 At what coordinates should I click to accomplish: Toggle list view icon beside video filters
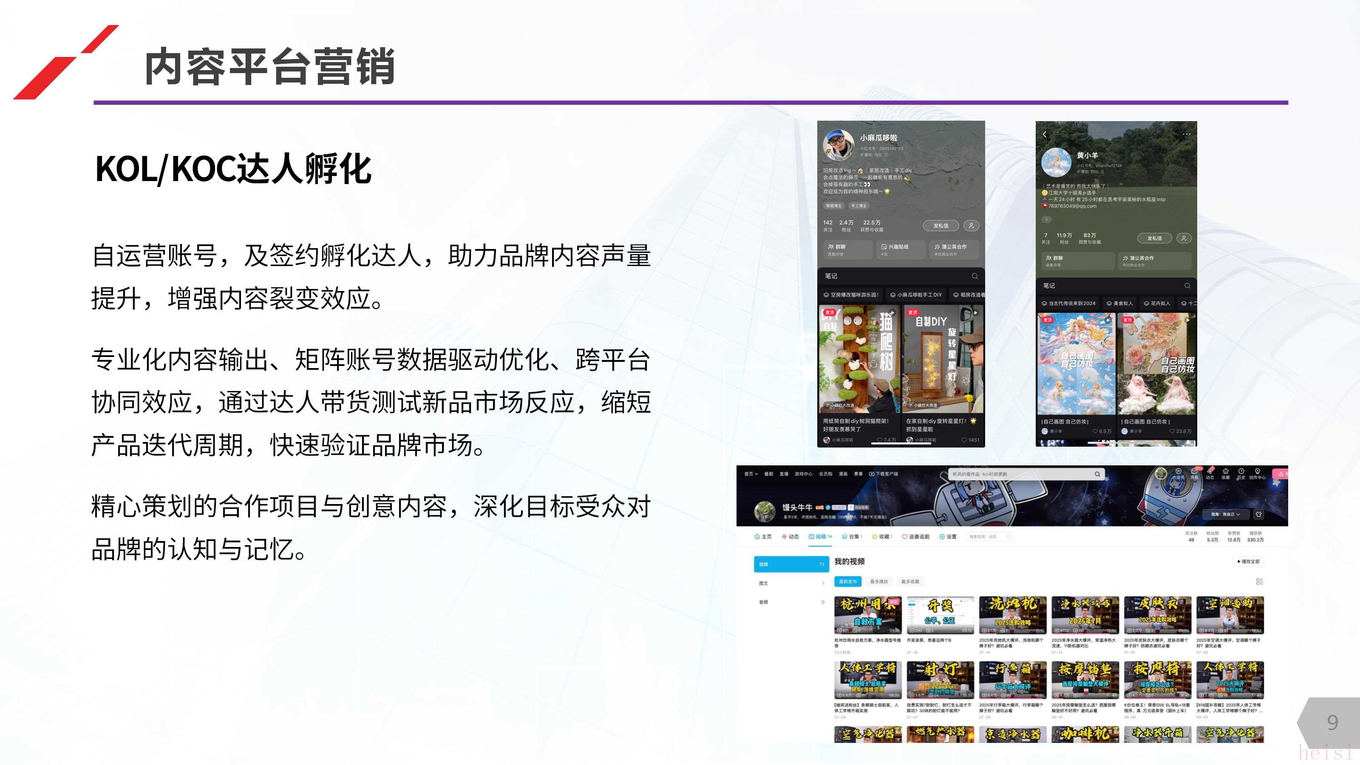[1259, 581]
